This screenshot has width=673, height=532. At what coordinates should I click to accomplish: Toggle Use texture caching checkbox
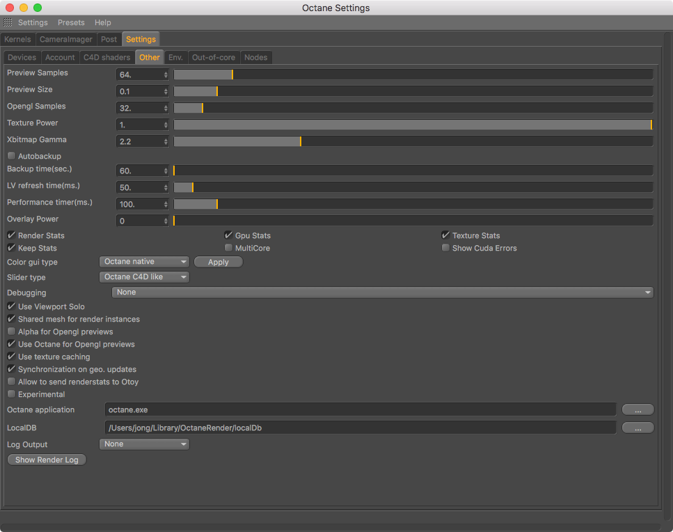(12, 357)
